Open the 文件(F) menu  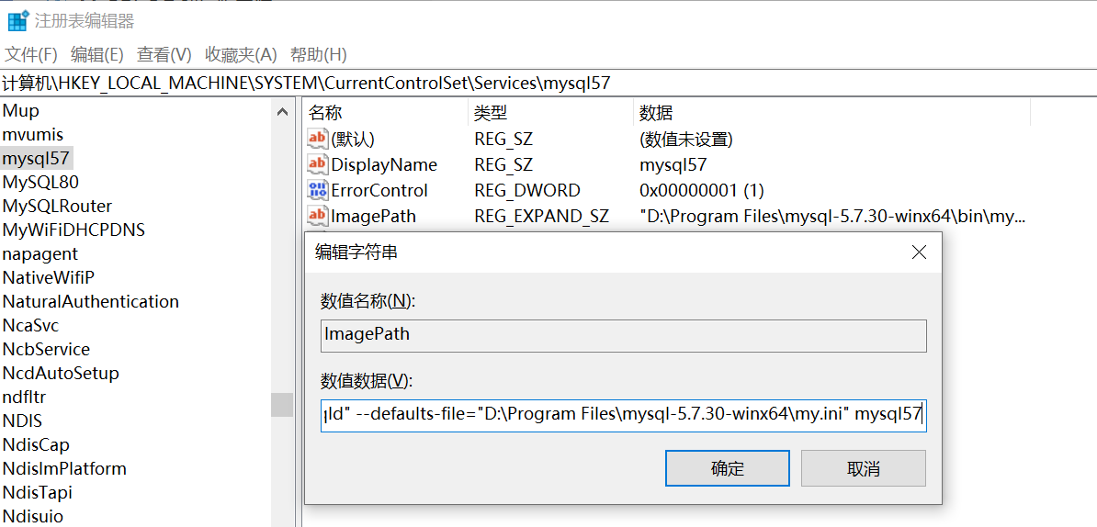coord(31,54)
